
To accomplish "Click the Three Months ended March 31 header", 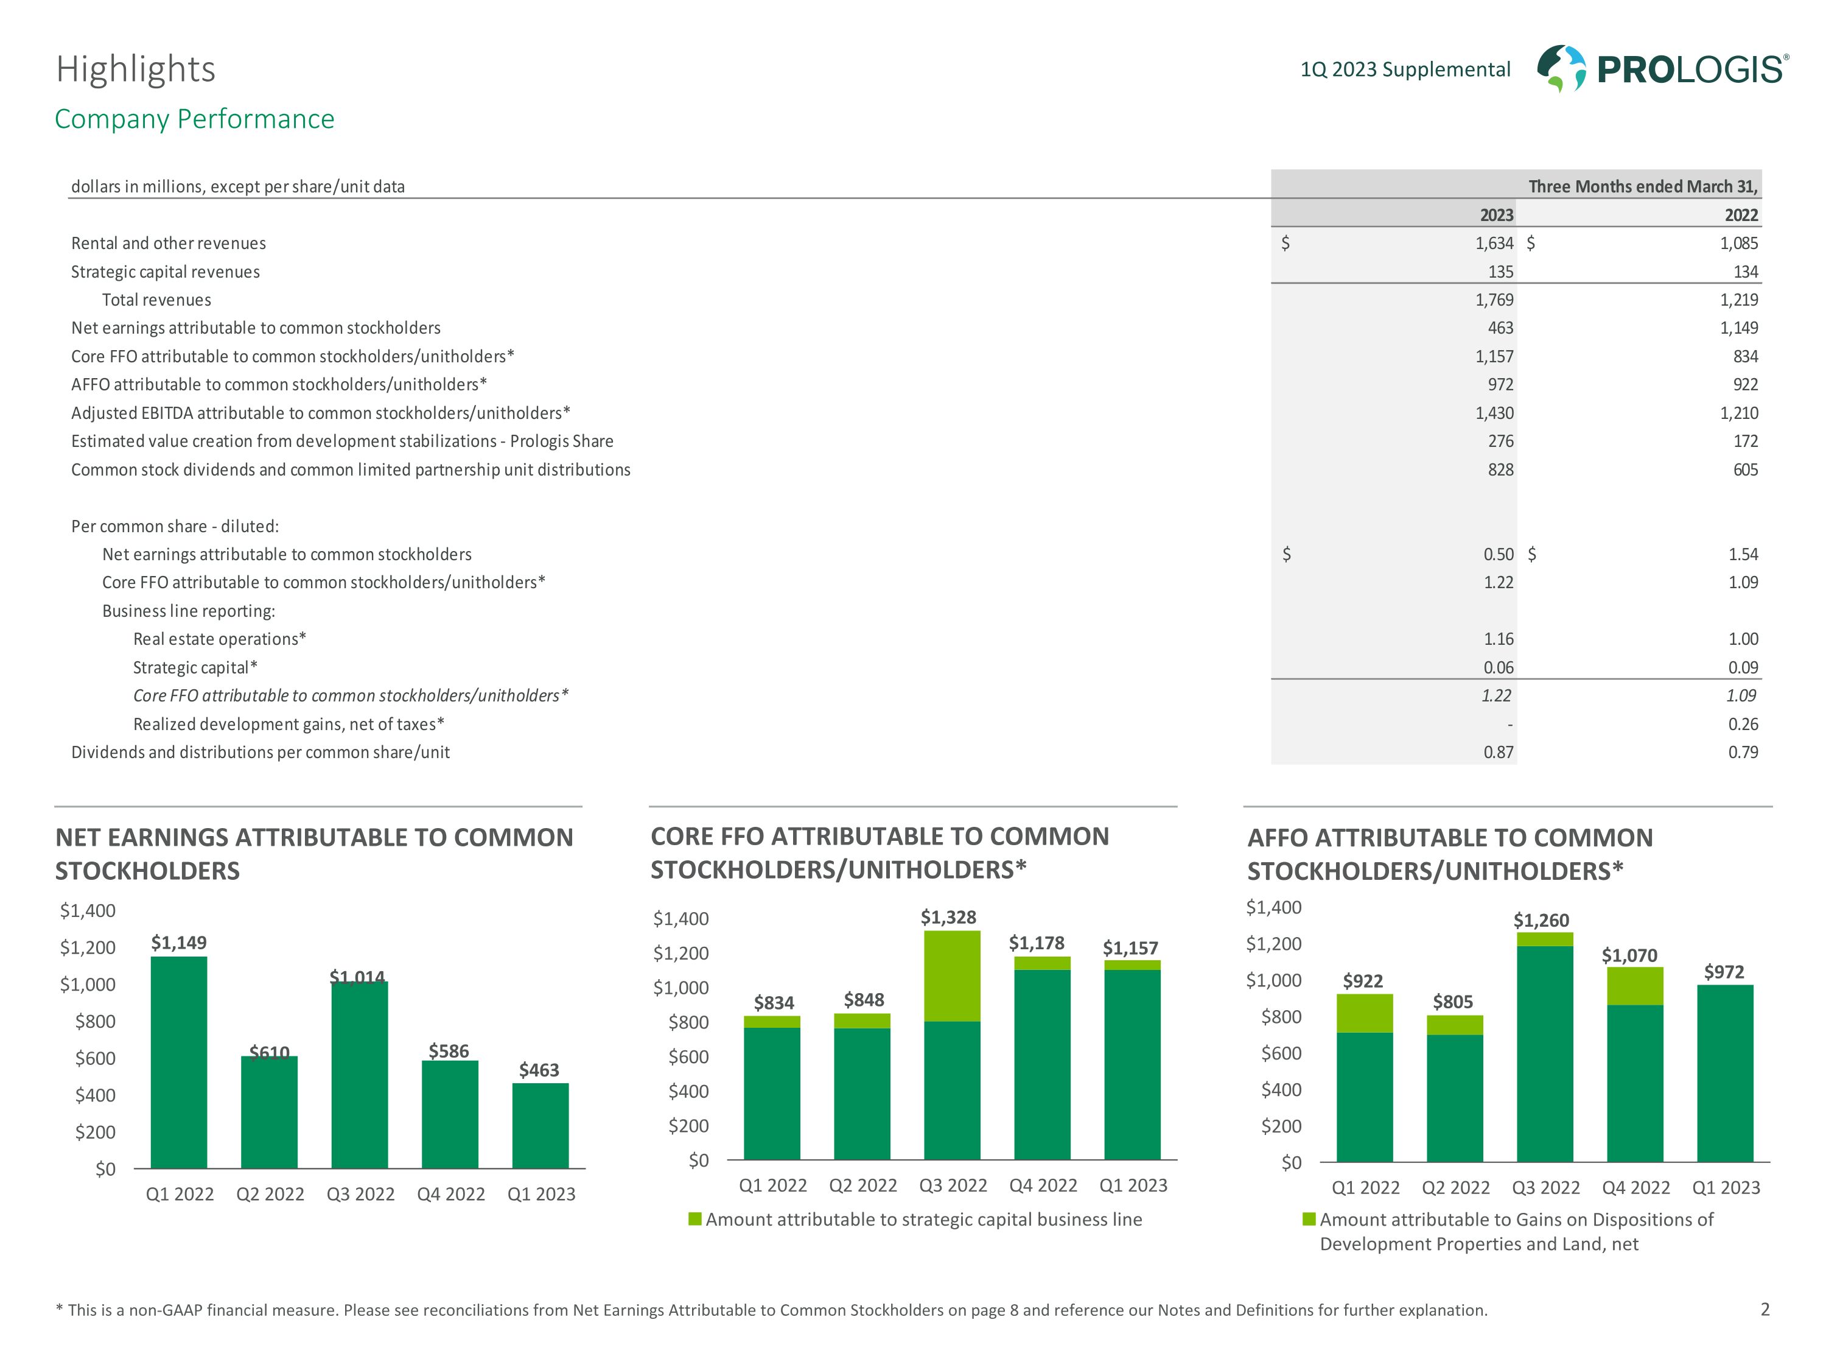I will (1642, 187).
